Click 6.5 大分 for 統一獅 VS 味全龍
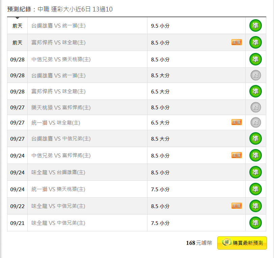This screenshot has width=274, height=258. pyautogui.click(x=160, y=123)
